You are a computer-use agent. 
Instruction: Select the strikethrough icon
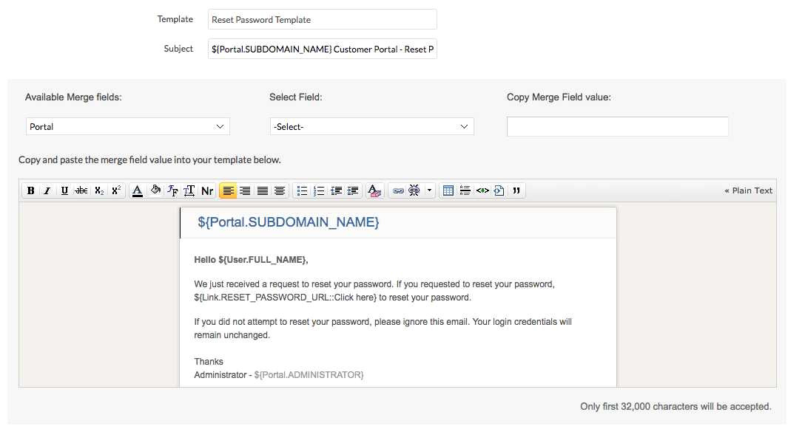point(81,190)
